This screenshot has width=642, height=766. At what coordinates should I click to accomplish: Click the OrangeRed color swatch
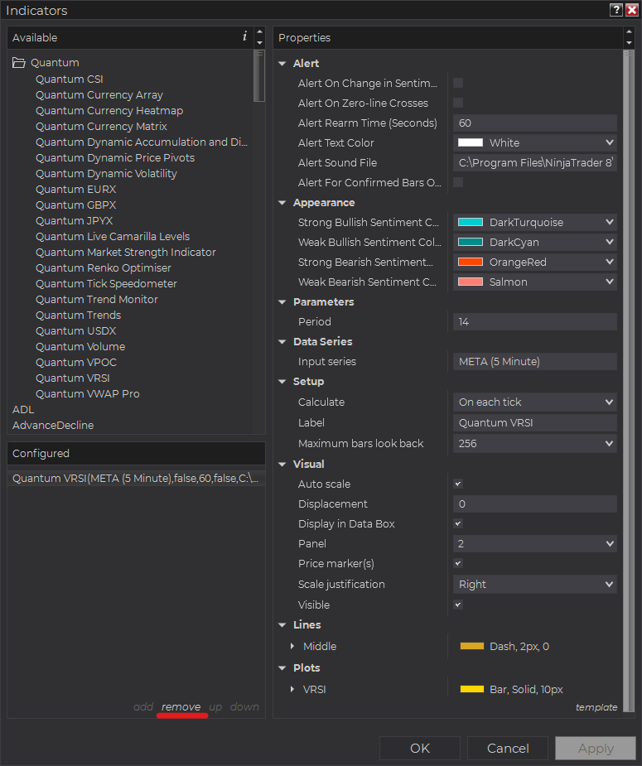click(x=471, y=262)
